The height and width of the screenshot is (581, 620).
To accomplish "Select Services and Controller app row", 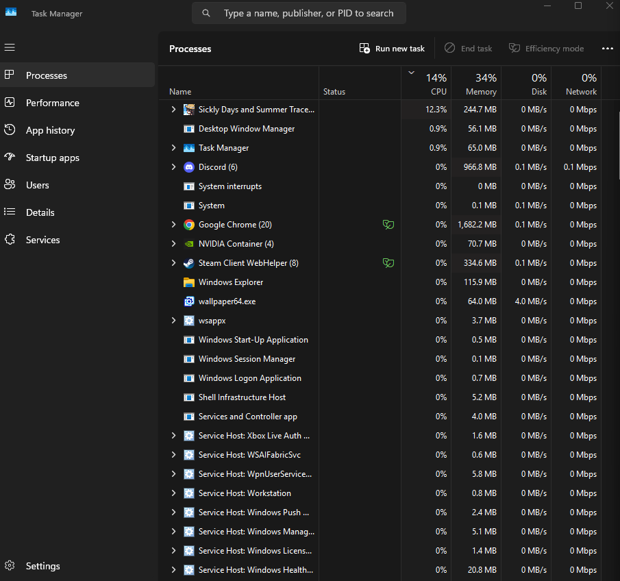I will tap(380, 417).
